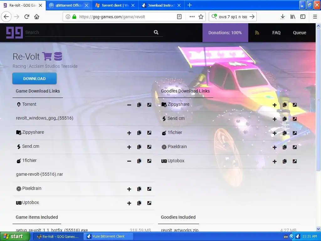Copy the game Uptobox link
Viewport: 321px width, 241px height.
click(139, 203)
